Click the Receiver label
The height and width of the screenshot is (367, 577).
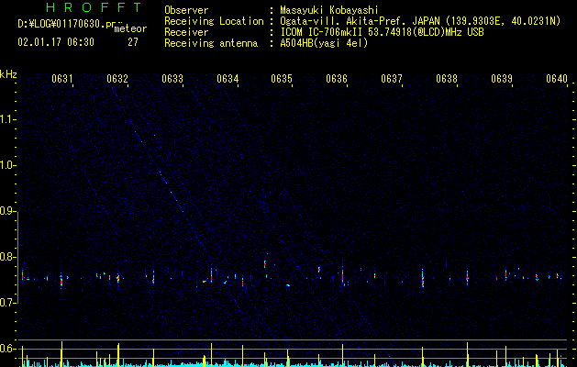tap(186, 32)
